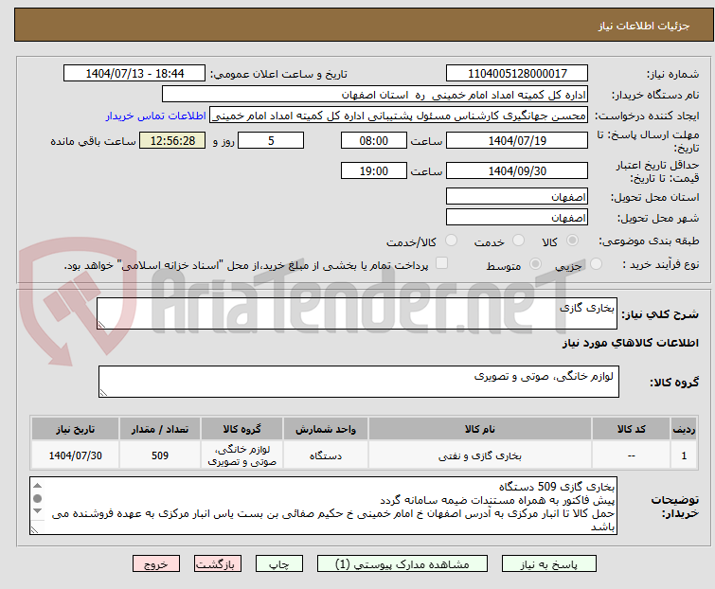715x589 pixels.
Task: Click the delivery province field اصفهان
Action: click(517, 196)
